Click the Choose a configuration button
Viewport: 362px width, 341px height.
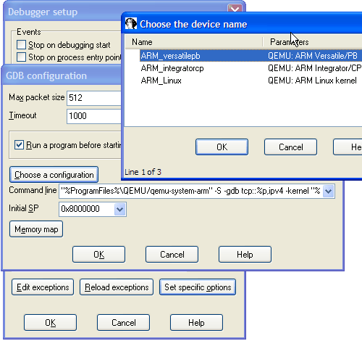point(54,174)
